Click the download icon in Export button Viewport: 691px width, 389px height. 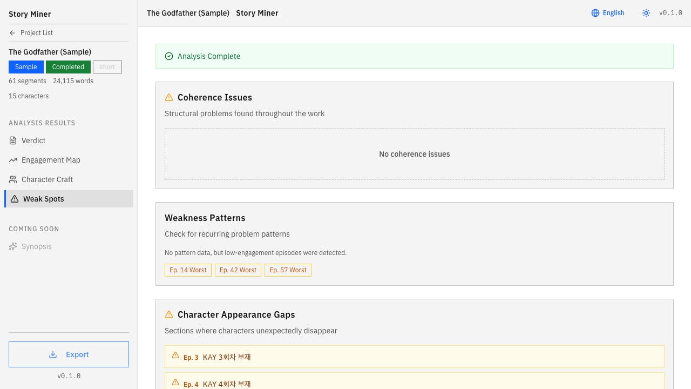(x=53, y=354)
